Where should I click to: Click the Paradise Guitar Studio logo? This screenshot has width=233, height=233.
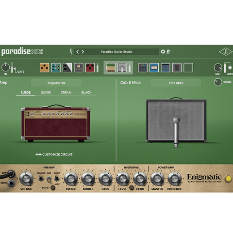point(22,51)
